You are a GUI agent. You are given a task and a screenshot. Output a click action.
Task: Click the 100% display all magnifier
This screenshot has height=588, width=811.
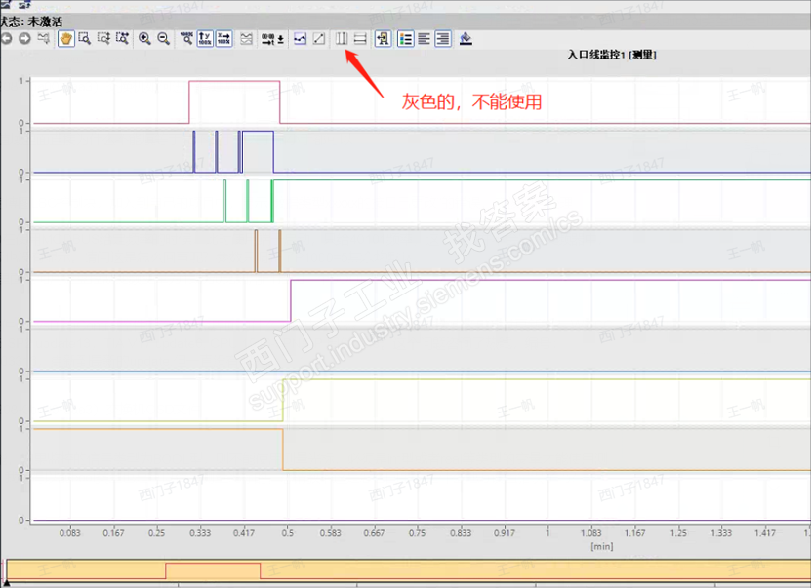186,38
